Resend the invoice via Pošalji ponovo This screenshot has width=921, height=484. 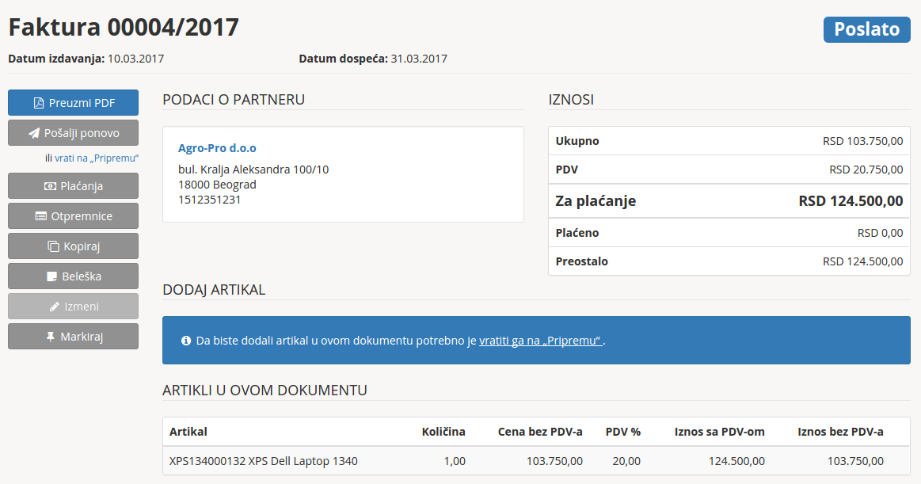[x=73, y=133]
